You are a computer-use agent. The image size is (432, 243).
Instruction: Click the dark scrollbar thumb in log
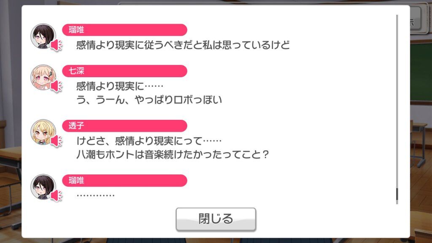397,196
